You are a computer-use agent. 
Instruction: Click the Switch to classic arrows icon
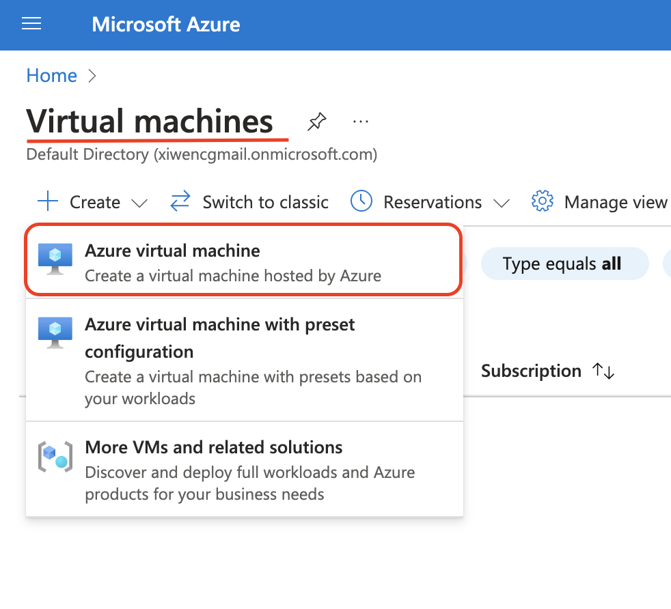pos(180,201)
